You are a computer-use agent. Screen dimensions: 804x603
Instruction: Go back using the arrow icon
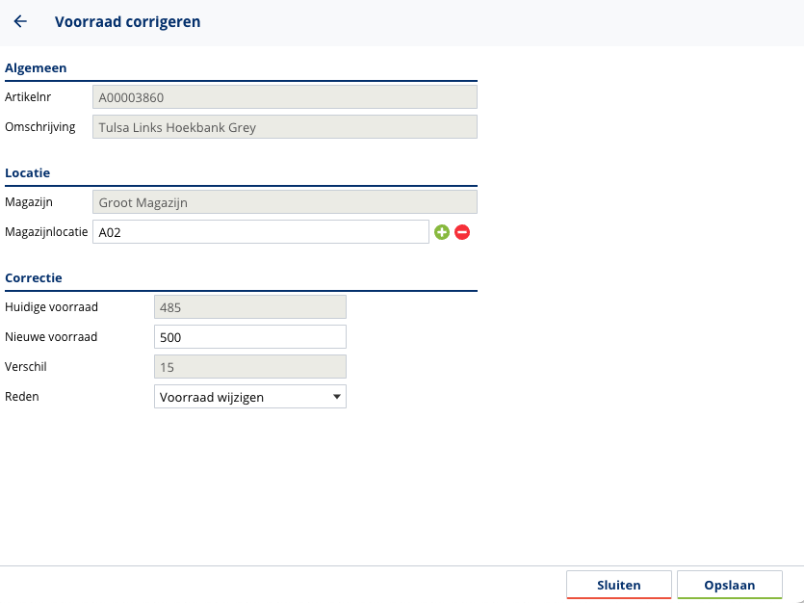(20, 21)
